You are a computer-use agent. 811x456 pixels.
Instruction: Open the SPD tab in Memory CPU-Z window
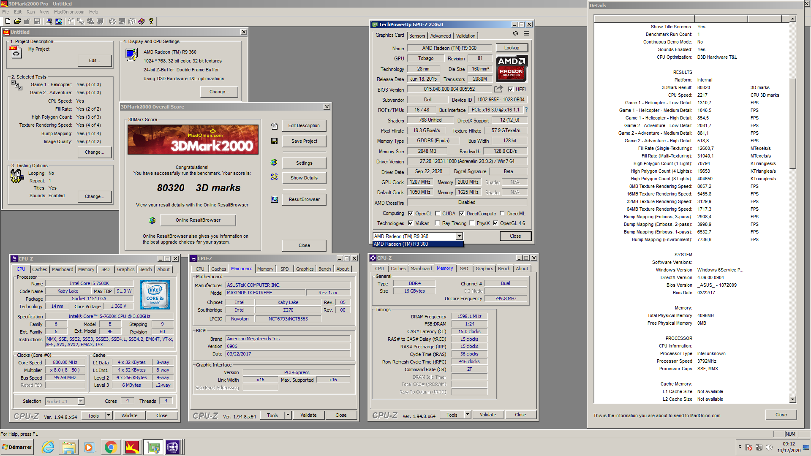[x=464, y=269]
